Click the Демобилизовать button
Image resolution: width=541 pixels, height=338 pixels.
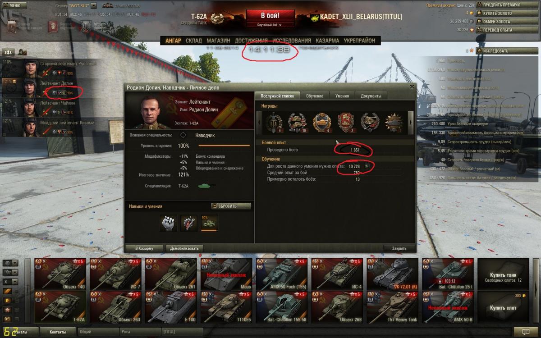[184, 248]
